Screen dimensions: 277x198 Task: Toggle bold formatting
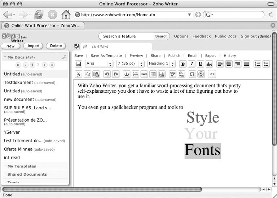[183, 64]
